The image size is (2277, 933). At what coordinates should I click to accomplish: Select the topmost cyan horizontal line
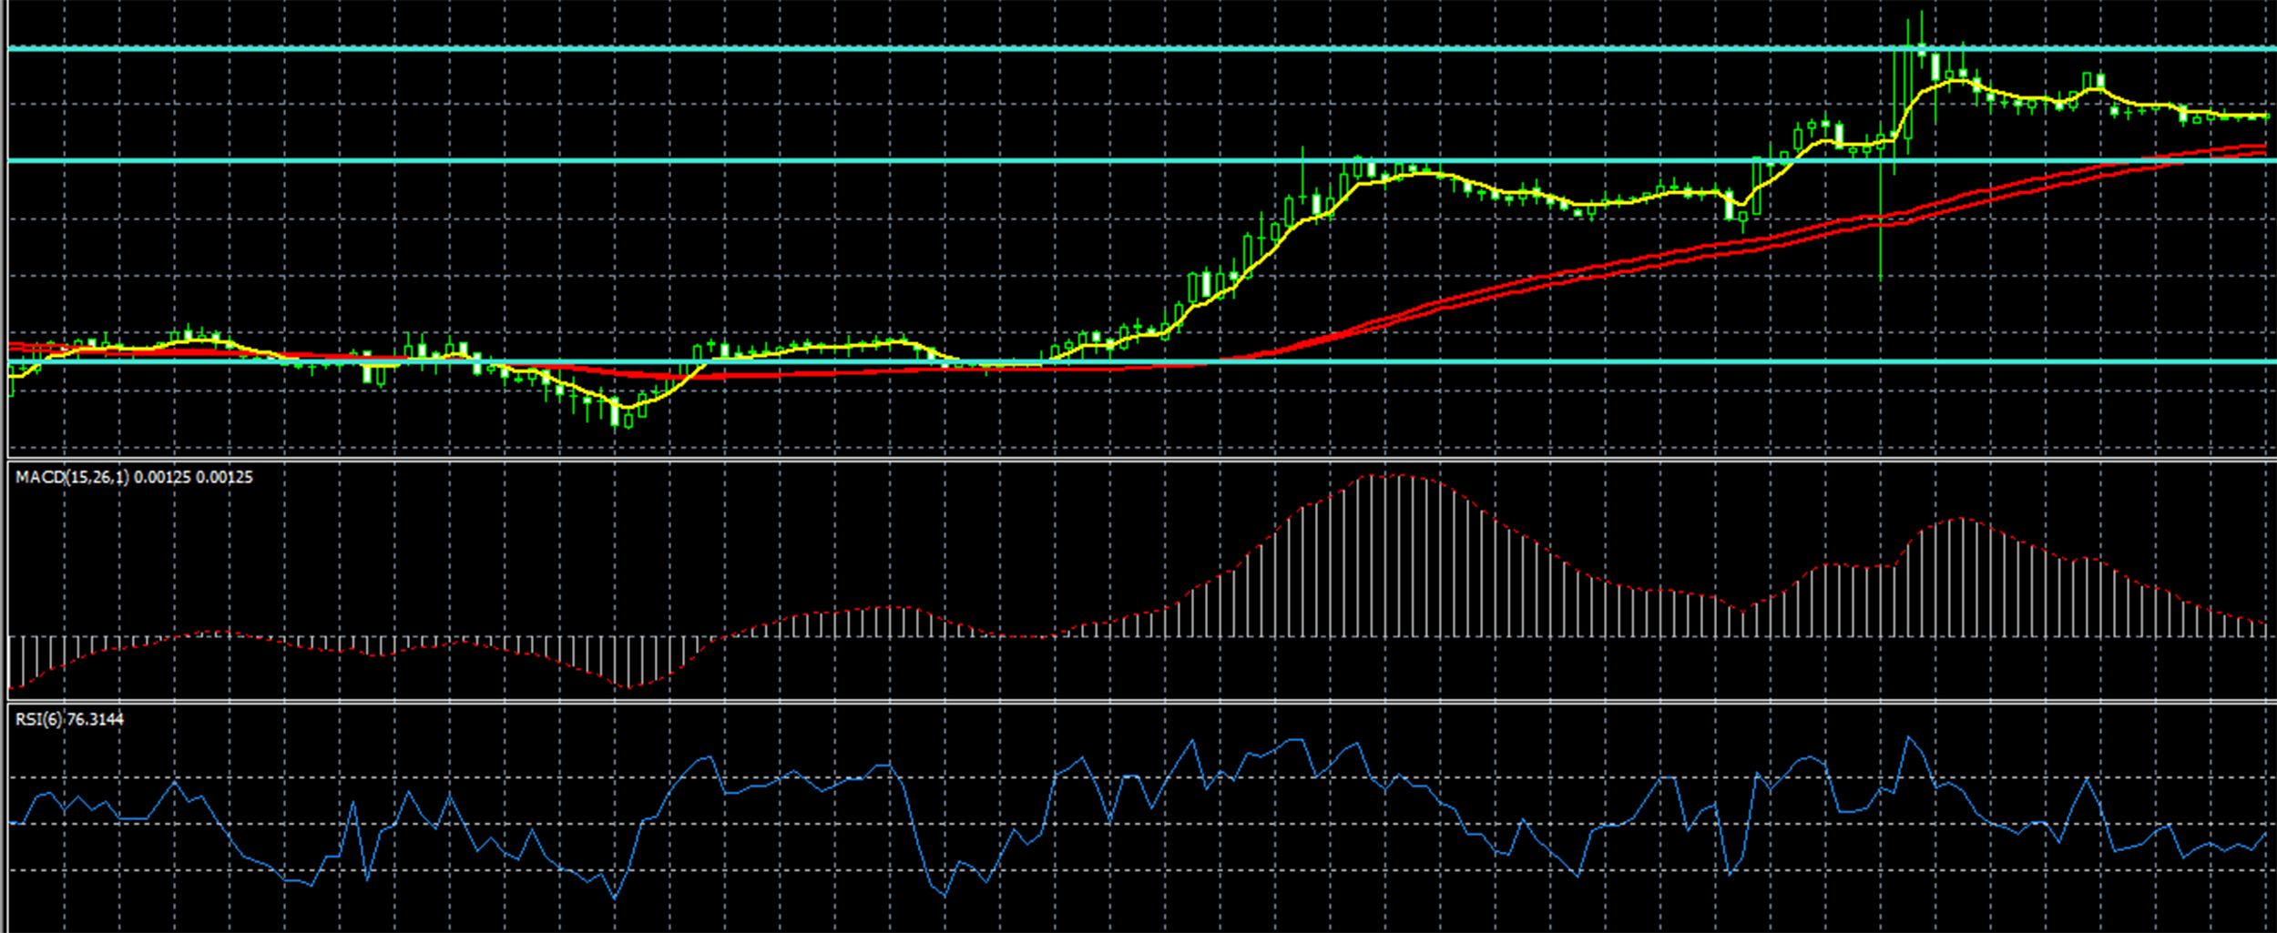911,48
